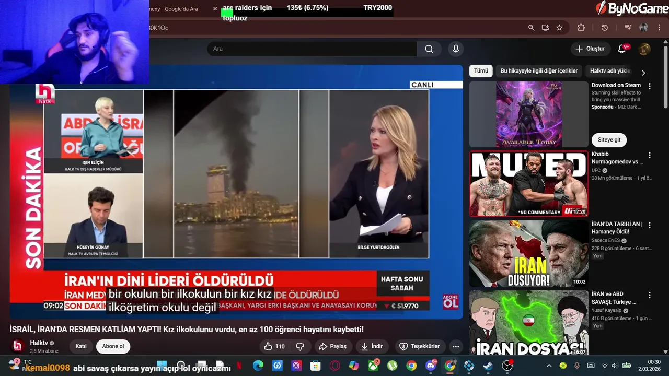Open Xbox app from the taskbar
Viewport: 669px width, 376px height.
(373, 366)
